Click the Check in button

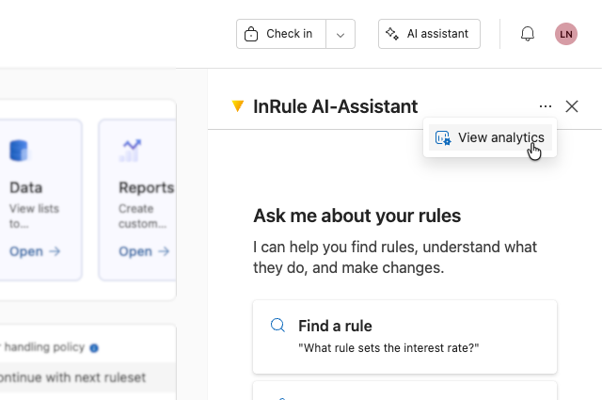coord(281,34)
